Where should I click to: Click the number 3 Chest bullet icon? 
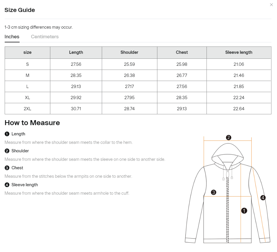pyautogui.click(x=7, y=168)
